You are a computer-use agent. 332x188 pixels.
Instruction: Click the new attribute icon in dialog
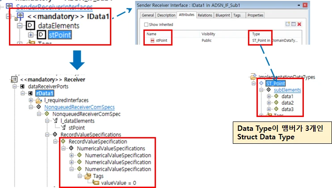tap(287, 24)
